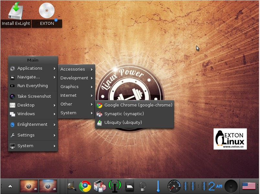Click the CPU frequency gauge gadget
Image resolution: width=260 pixels, height=194 pixels.
pyautogui.click(x=174, y=186)
